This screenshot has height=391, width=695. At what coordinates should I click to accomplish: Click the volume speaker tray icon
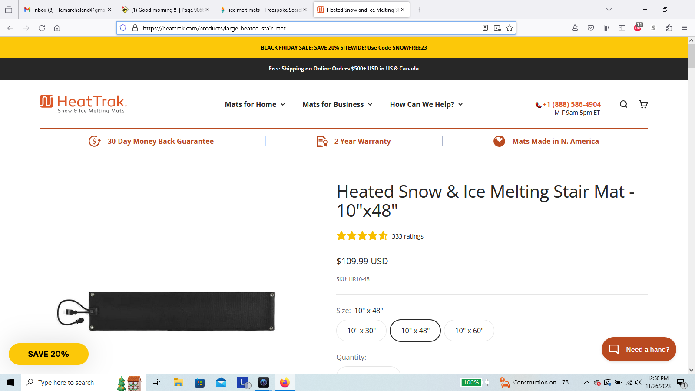(x=638, y=382)
